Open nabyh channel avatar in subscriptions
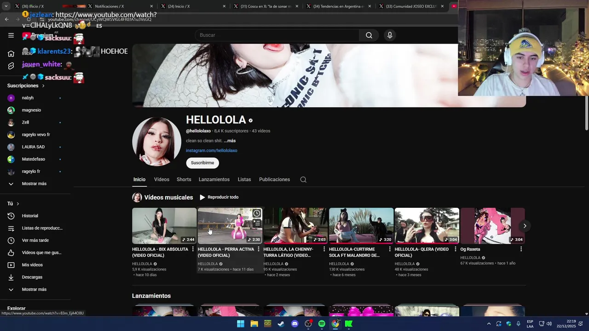 coord(11,98)
